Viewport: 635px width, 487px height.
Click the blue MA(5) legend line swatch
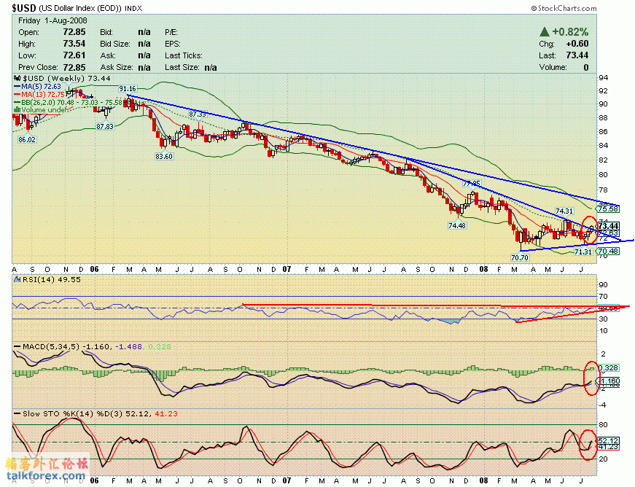point(17,87)
